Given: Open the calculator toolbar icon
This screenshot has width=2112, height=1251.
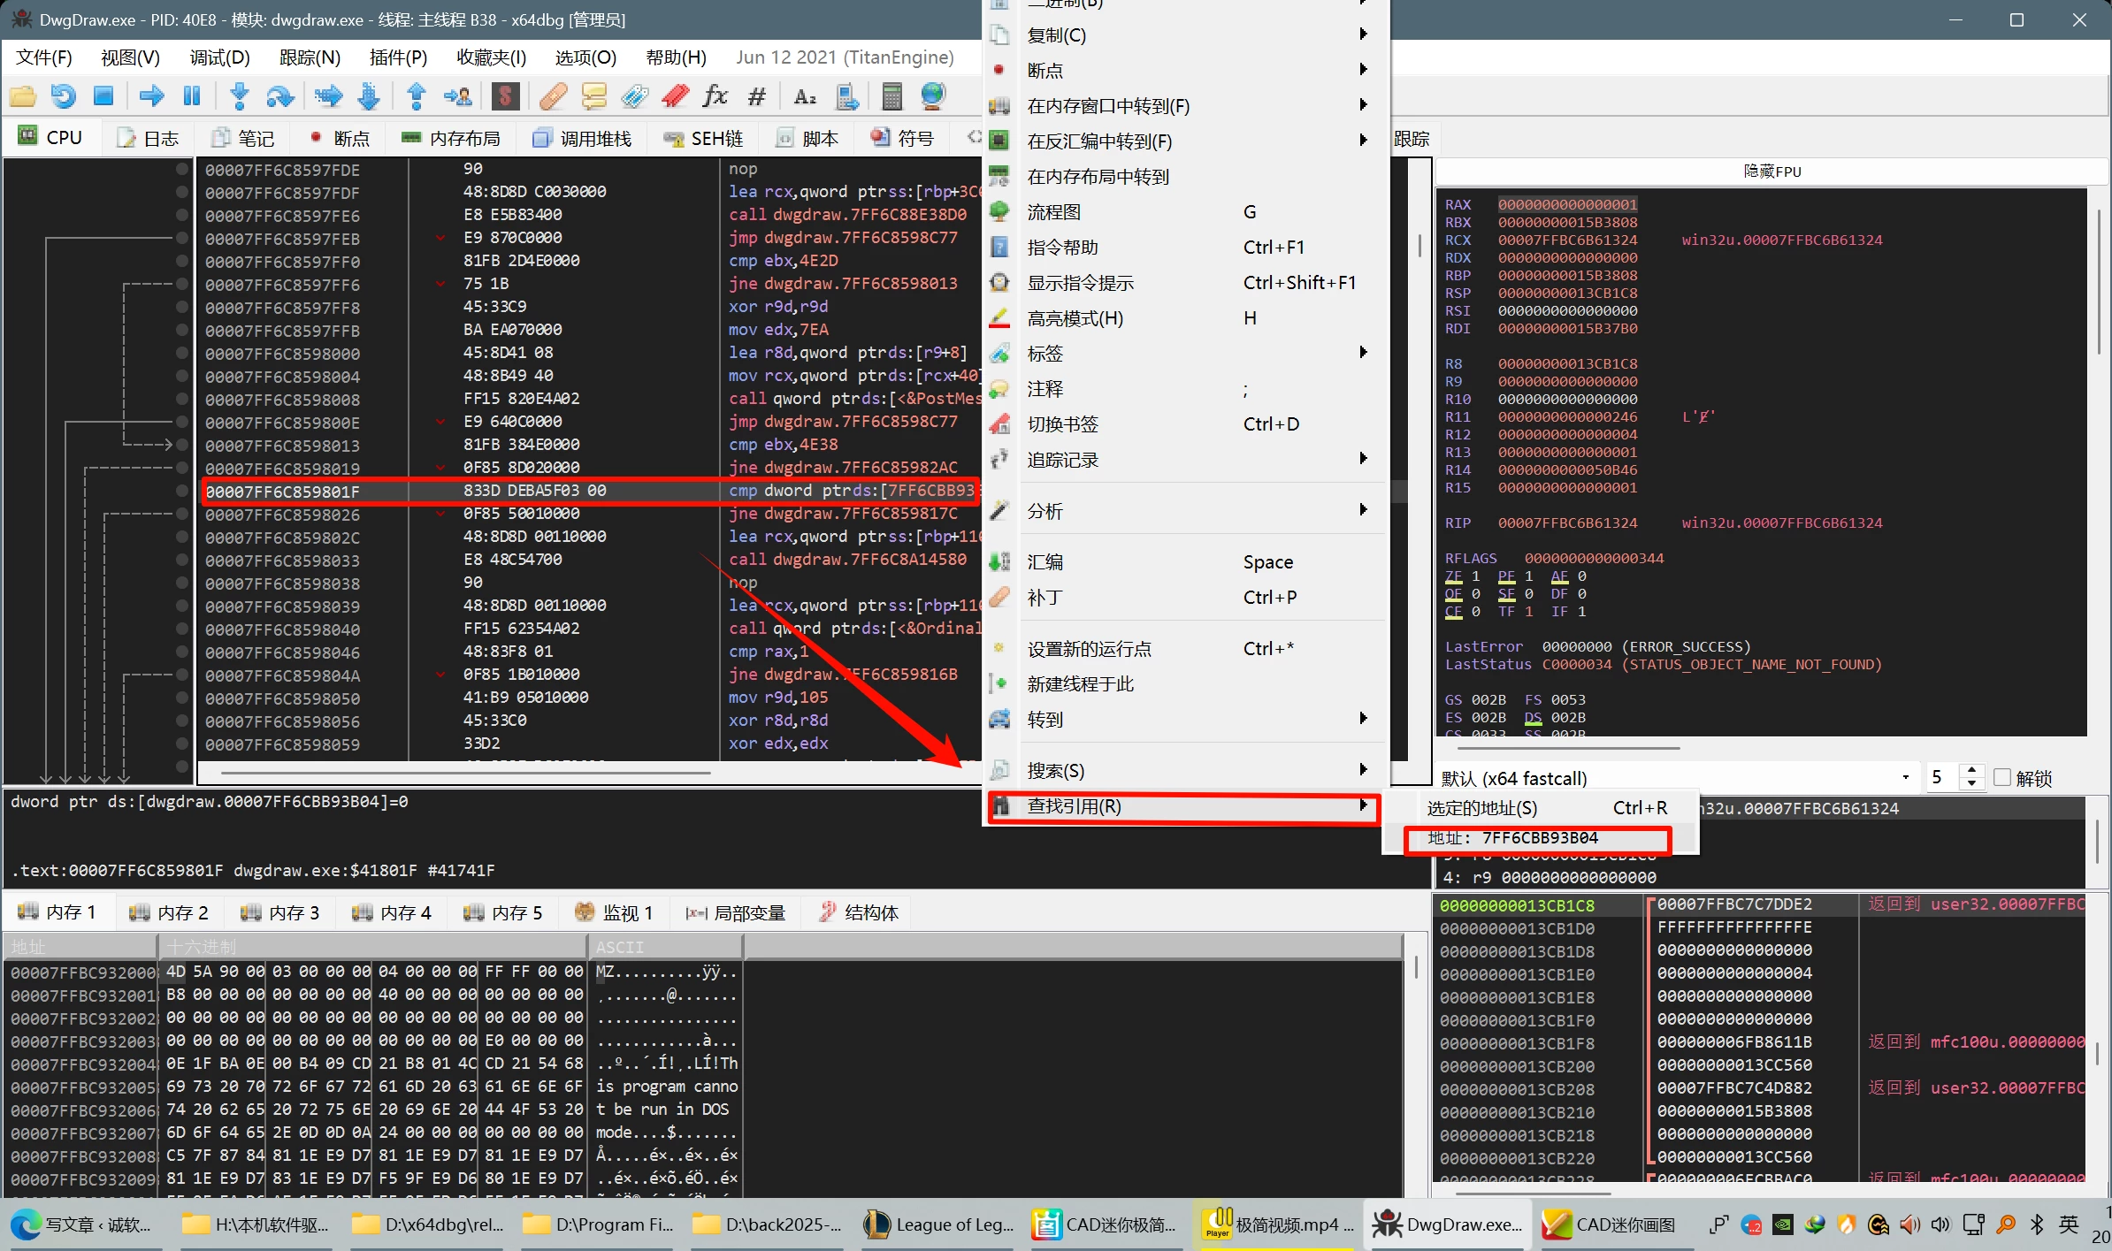Looking at the screenshot, I should coord(891,95).
